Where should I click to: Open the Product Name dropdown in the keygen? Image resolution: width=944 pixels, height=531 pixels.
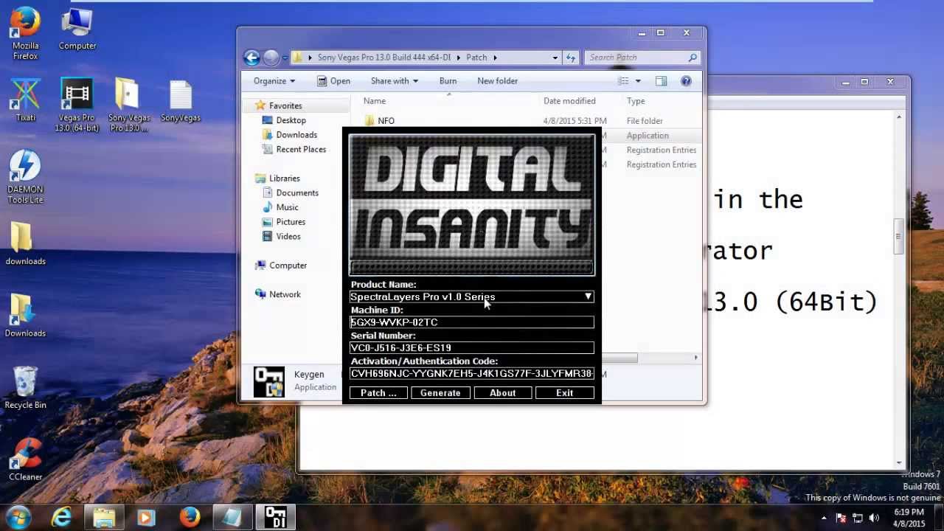click(x=588, y=296)
